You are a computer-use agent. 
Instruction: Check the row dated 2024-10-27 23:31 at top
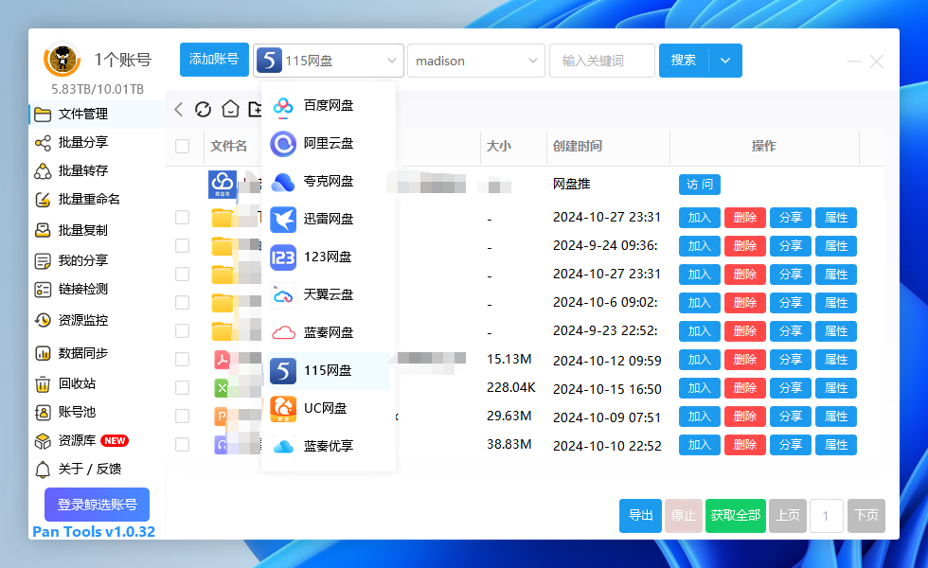pos(182,217)
